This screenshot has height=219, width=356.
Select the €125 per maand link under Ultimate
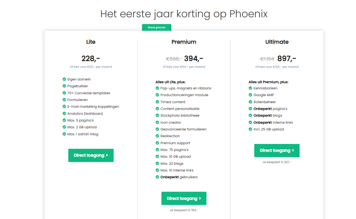click(x=277, y=67)
